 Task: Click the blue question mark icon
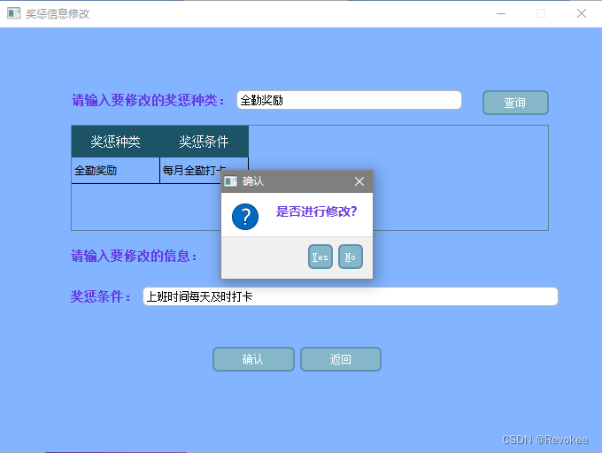tap(245, 217)
